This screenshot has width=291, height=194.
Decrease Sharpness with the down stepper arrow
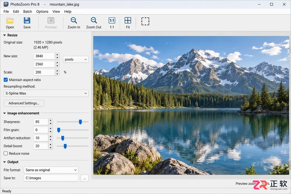pos(51,123)
